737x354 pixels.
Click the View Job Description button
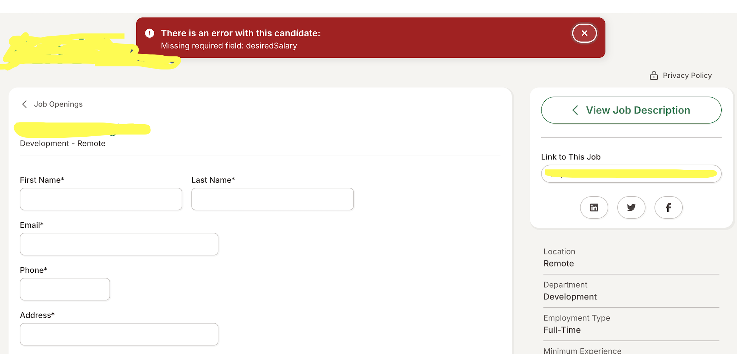click(631, 110)
